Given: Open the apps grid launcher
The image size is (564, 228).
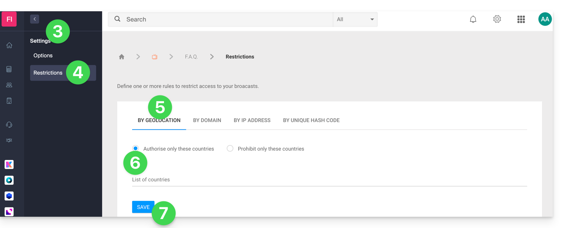Looking at the screenshot, I should pyautogui.click(x=521, y=19).
